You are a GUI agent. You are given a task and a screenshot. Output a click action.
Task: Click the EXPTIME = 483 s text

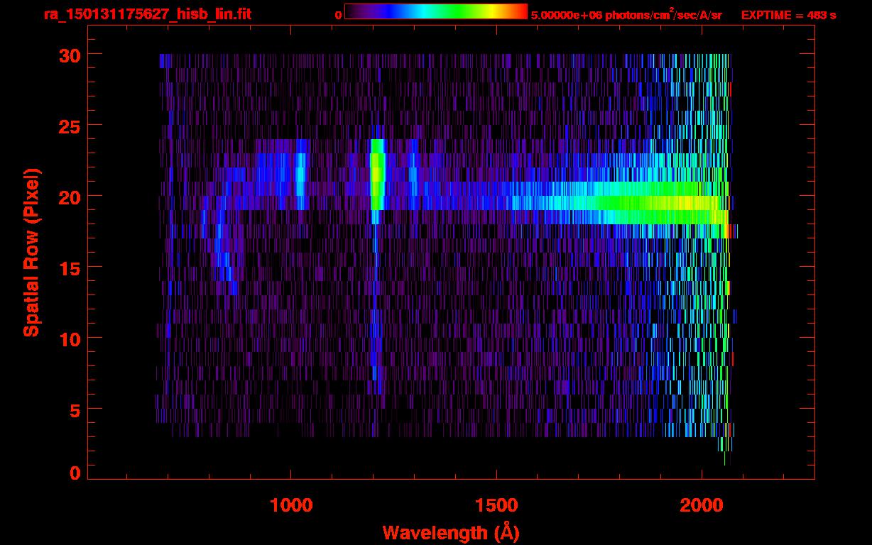[x=788, y=15]
